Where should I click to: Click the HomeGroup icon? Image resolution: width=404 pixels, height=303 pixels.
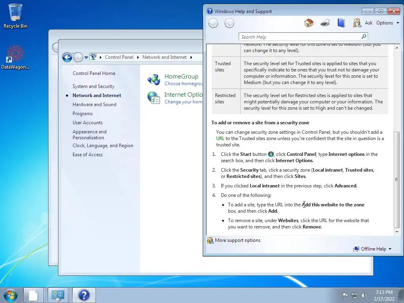click(154, 80)
